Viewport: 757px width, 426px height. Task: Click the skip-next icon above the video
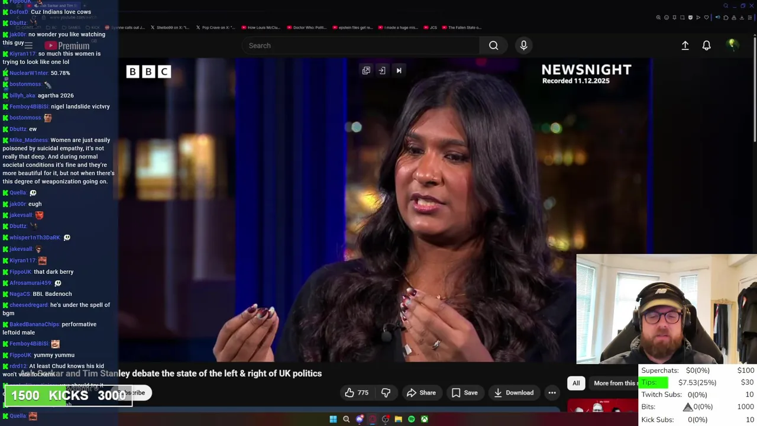[399, 70]
